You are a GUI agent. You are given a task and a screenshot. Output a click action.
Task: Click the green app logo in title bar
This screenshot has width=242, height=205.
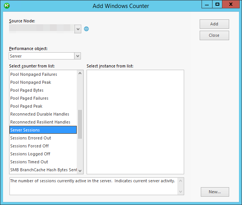(x=7, y=6)
